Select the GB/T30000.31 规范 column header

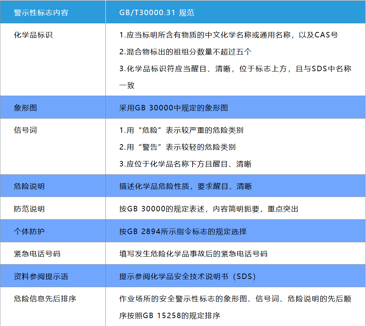[157, 13]
